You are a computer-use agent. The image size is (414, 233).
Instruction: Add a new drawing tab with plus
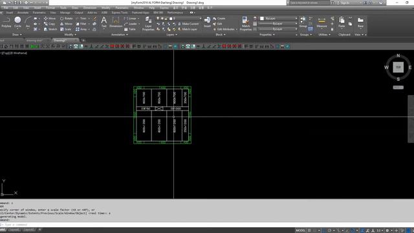click(x=83, y=40)
